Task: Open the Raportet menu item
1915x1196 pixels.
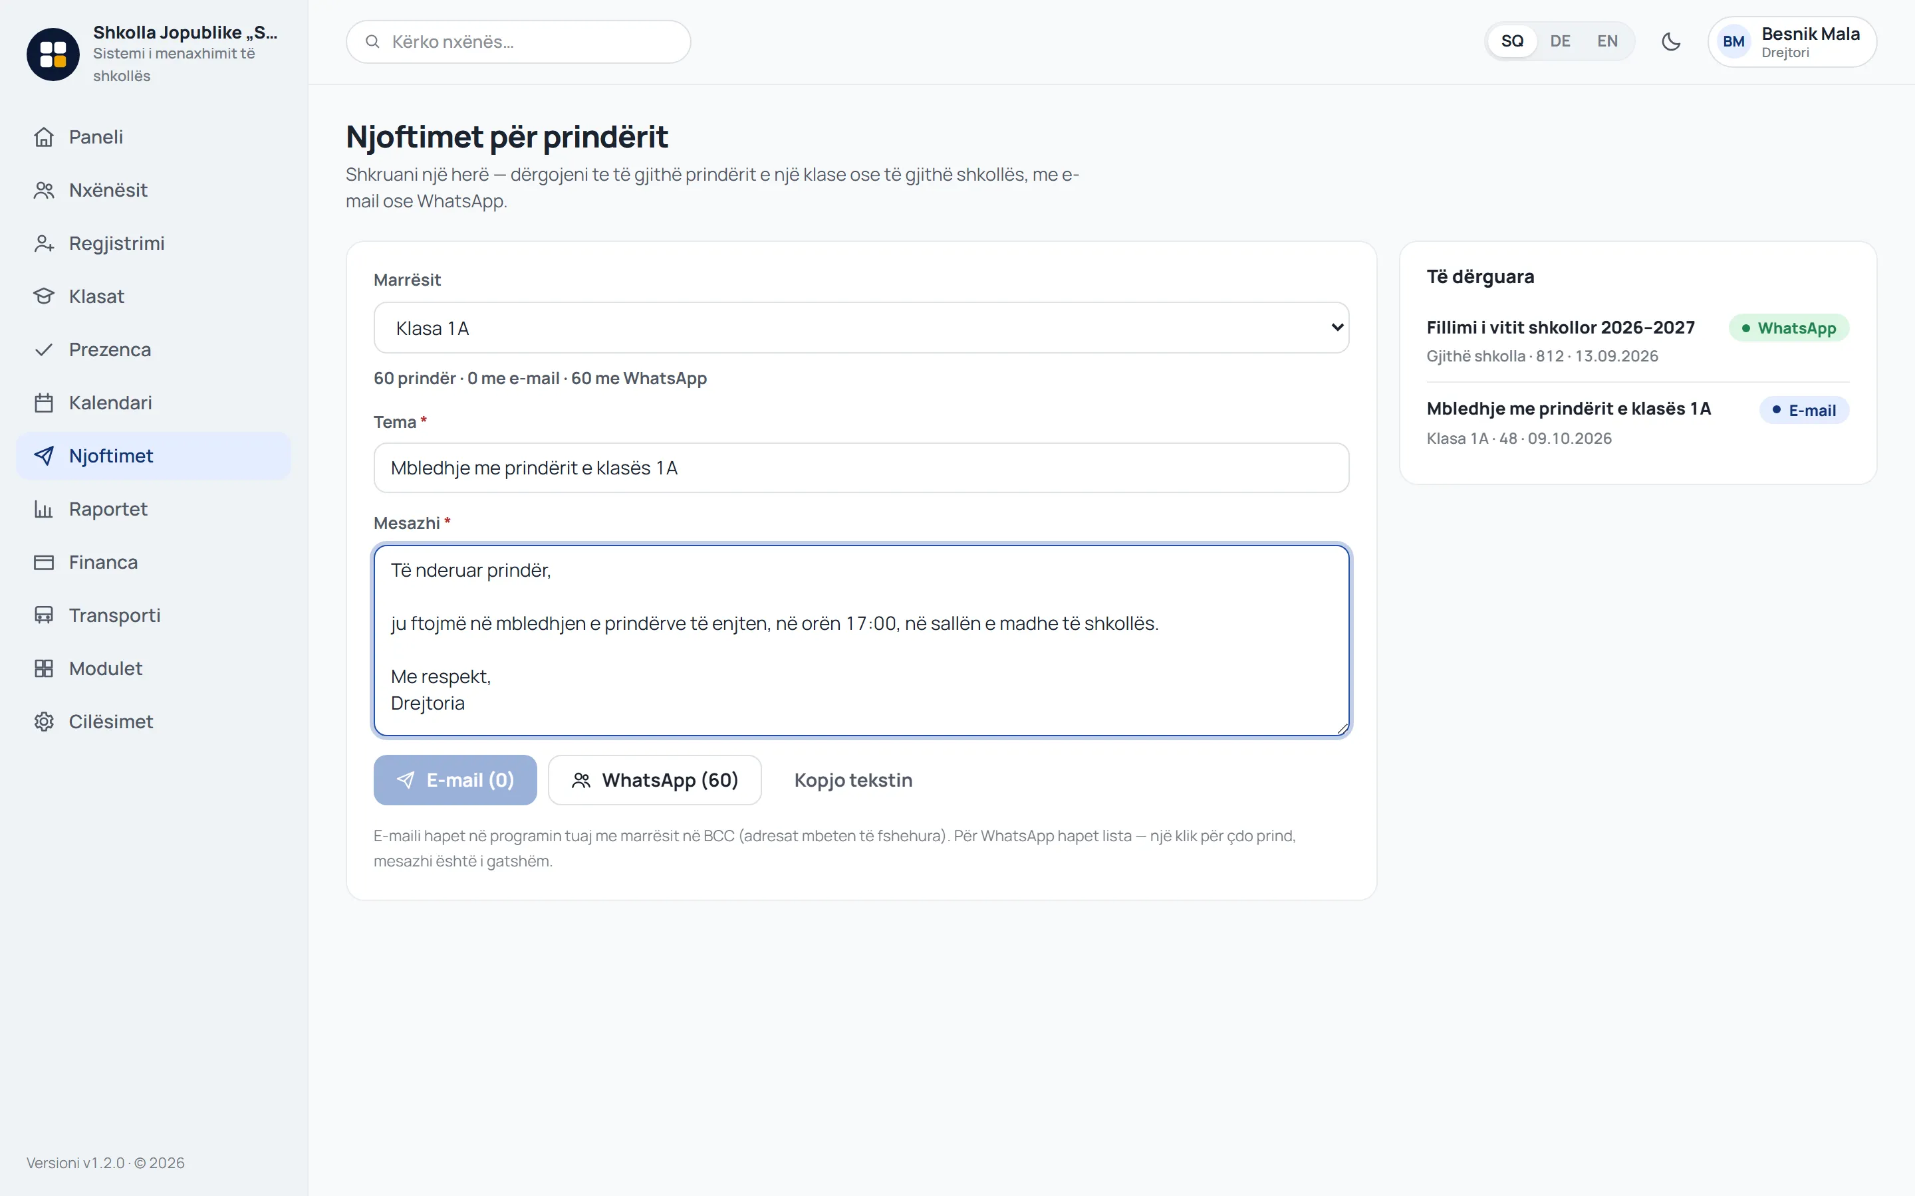Action: tap(154, 508)
